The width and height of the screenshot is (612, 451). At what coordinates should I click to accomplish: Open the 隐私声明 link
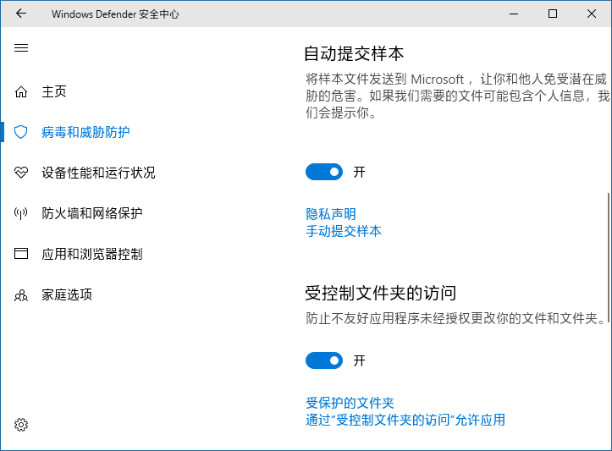(x=331, y=214)
